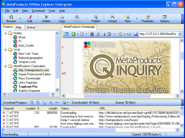Viewport: 185px width, 138px height.
Task: Select the Inquiry Professional Edition project
Action: click(x=35, y=74)
